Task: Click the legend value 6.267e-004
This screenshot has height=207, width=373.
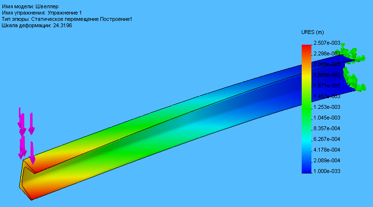Action: click(327, 139)
